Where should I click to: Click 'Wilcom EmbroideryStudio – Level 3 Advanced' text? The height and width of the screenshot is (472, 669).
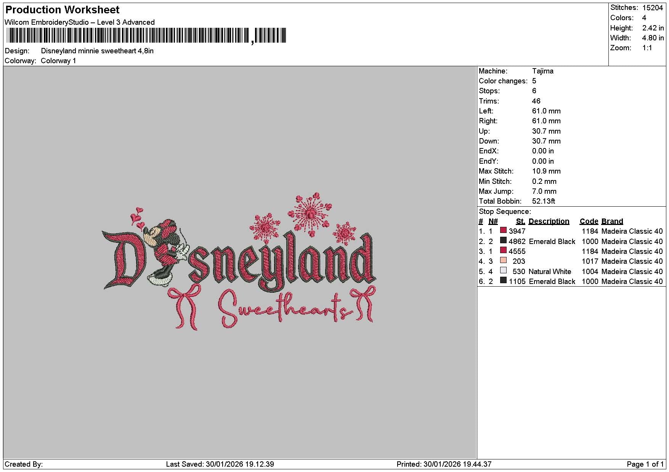pos(80,22)
